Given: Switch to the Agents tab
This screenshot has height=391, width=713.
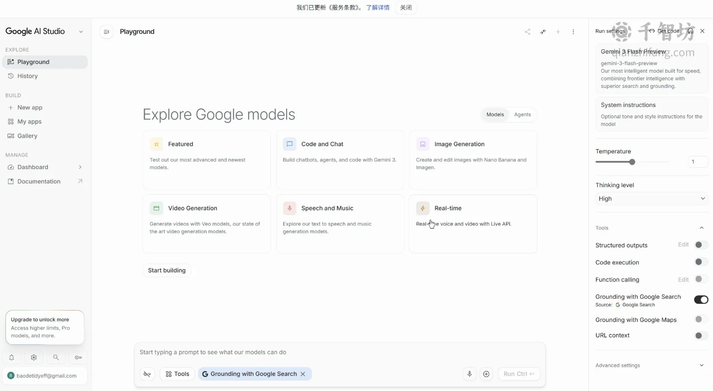Looking at the screenshot, I should 522,114.
